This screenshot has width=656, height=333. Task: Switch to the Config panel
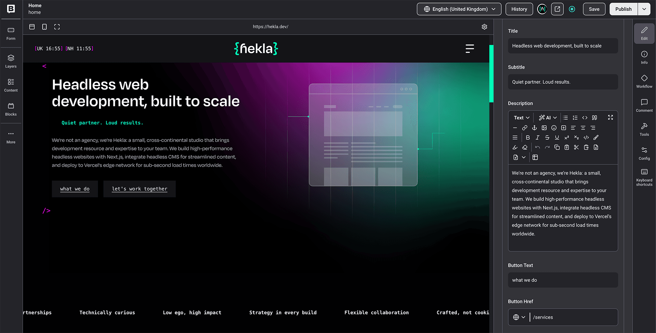pos(644,153)
